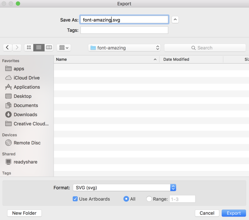This screenshot has width=249, height=220.
Task: Create a New Folder
Action: (x=24, y=213)
